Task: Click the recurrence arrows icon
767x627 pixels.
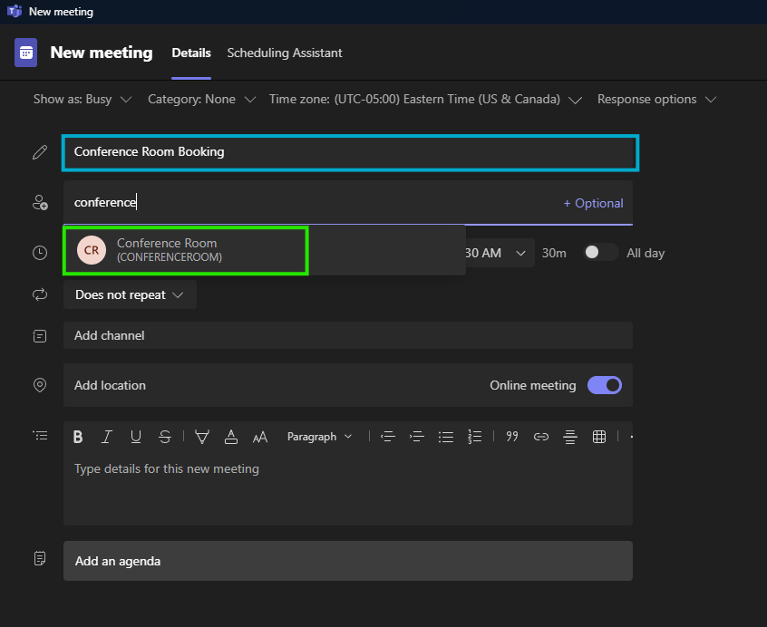Action: [x=40, y=294]
